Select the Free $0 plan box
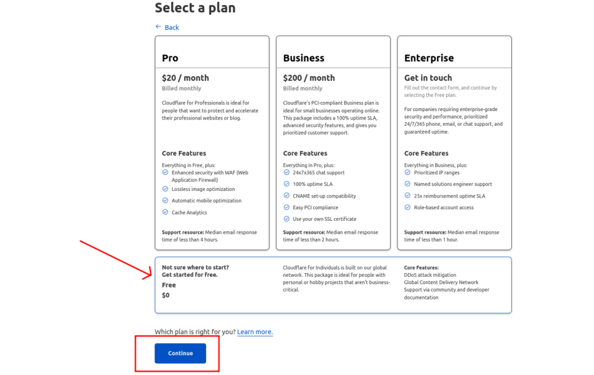Viewport: 594px width, 375px height. pos(333,285)
